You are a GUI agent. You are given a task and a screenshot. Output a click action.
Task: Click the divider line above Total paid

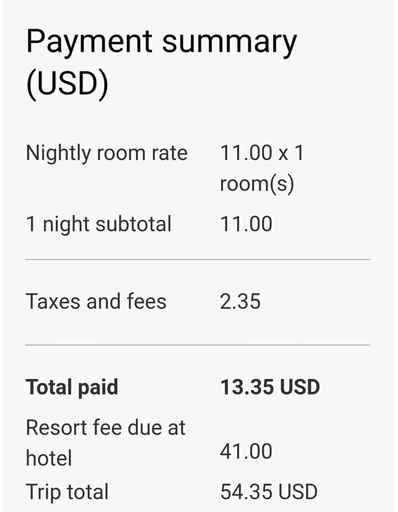click(198, 345)
